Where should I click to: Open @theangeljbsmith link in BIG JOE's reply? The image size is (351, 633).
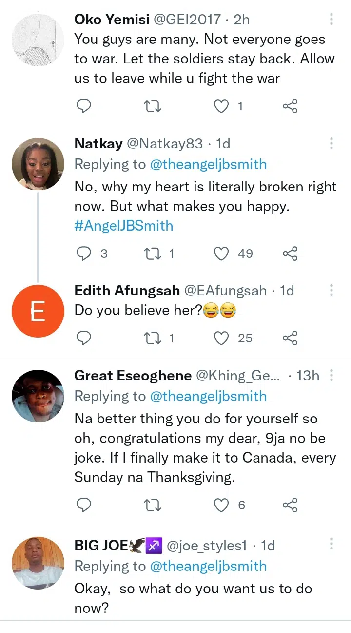point(208,566)
